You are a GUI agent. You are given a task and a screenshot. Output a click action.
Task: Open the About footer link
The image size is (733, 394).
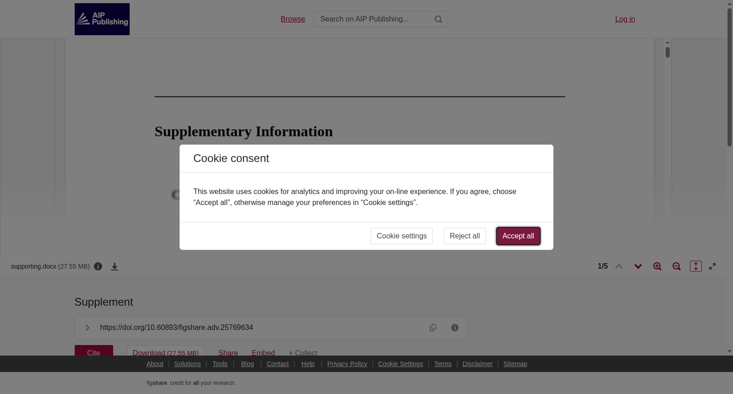pyautogui.click(x=155, y=364)
